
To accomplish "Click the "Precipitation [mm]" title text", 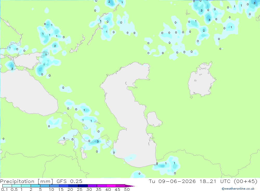I will tap(27, 181).
